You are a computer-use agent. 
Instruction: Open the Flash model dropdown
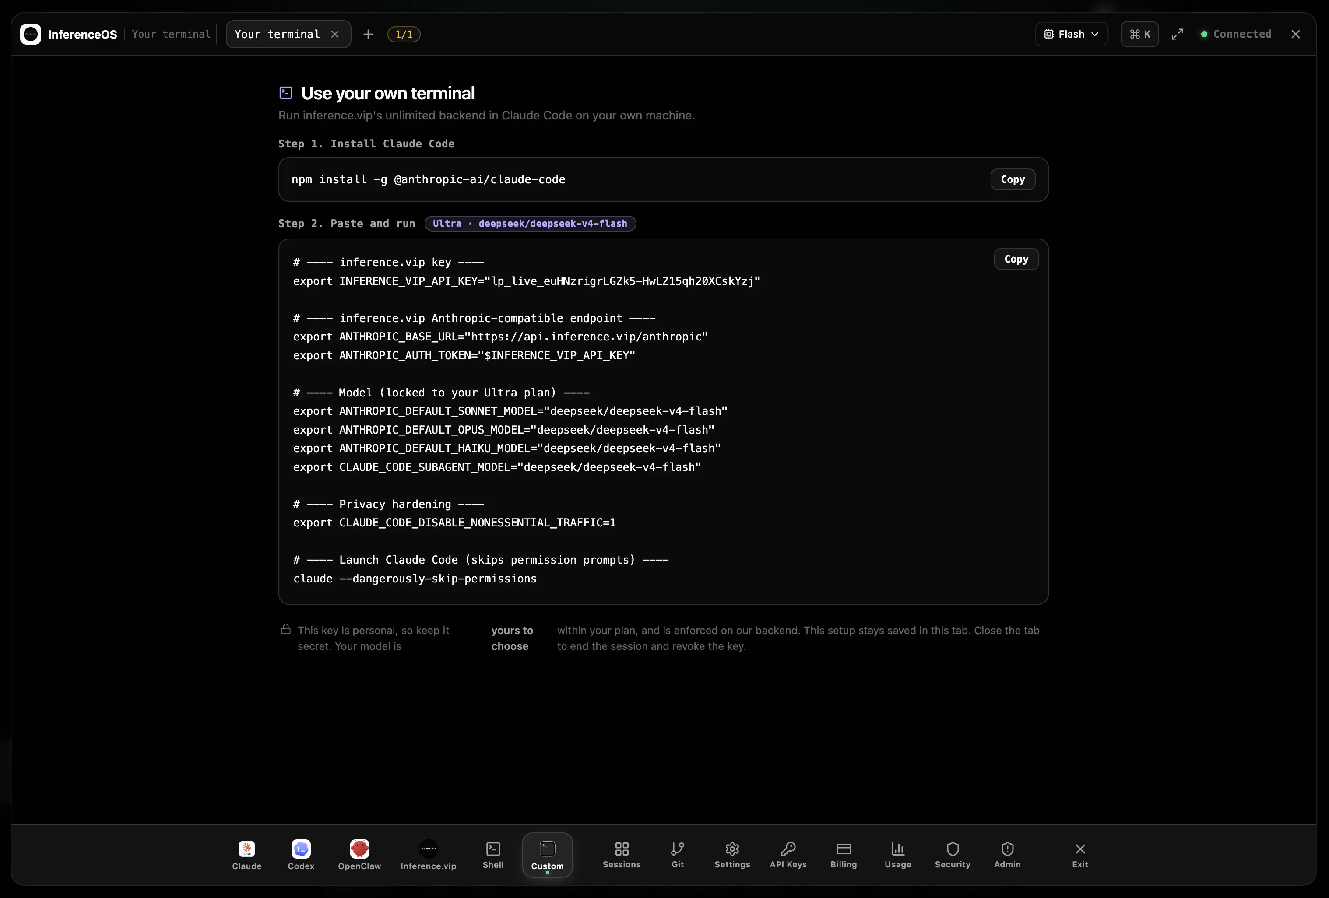1071,34
